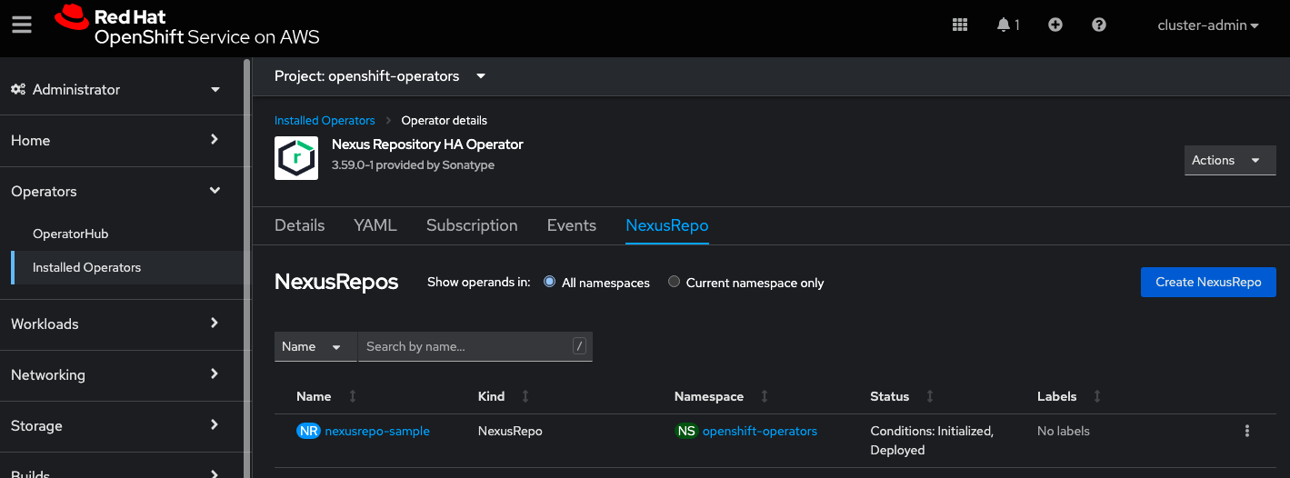Follow Installed Operators breadcrumb link

(325, 121)
